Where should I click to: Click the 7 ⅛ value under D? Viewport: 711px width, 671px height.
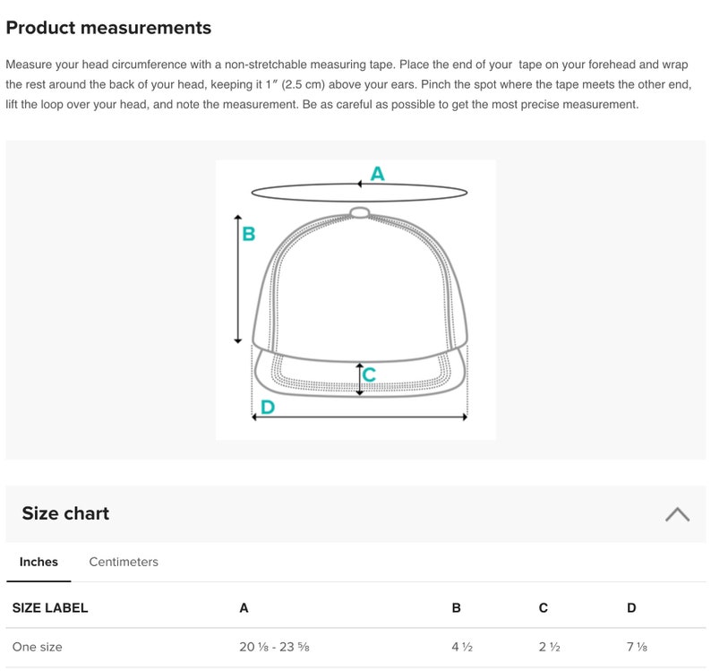point(637,647)
